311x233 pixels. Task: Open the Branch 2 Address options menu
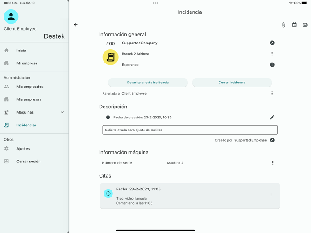pos(272,54)
